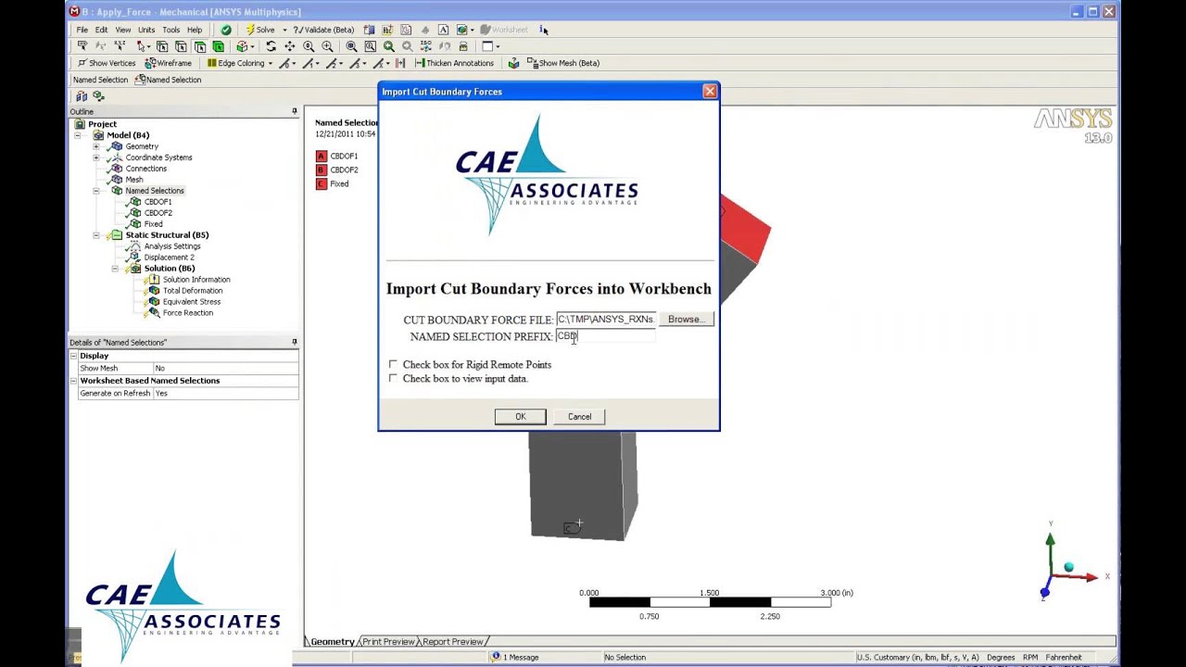Collapse the Named Selections tree node
This screenshot has height=667, width=1186.
point(96,191)
